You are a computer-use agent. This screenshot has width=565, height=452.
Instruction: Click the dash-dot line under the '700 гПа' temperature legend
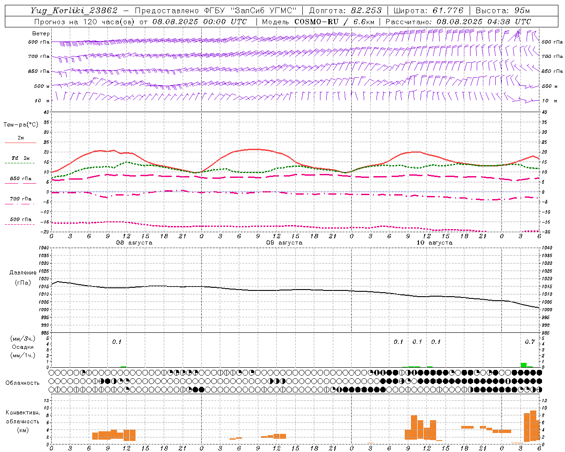[x=20, y=204]
